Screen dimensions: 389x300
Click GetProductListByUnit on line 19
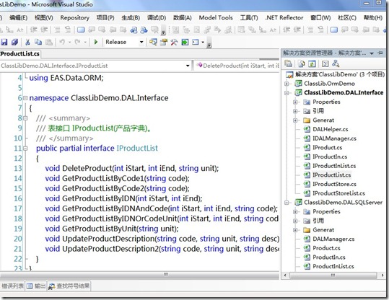click(100, 229)
